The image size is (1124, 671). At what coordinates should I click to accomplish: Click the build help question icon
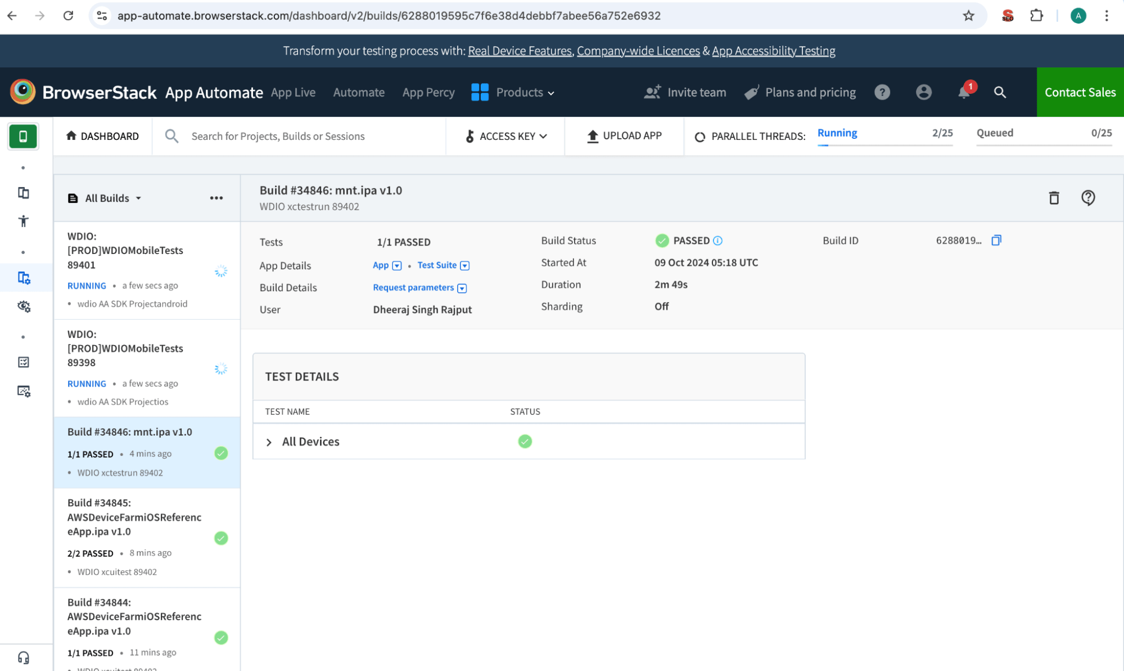[x=1088, y=197]
